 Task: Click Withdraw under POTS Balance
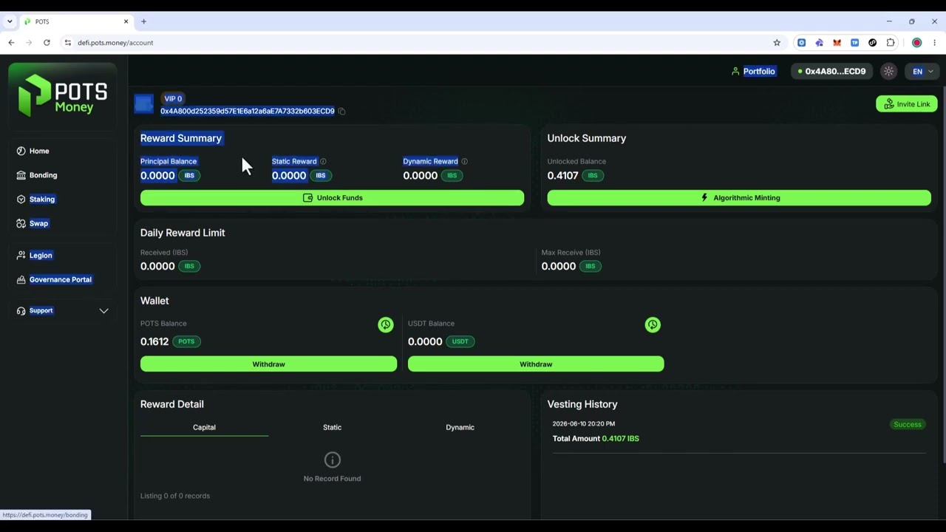click(x=268, y=364)
